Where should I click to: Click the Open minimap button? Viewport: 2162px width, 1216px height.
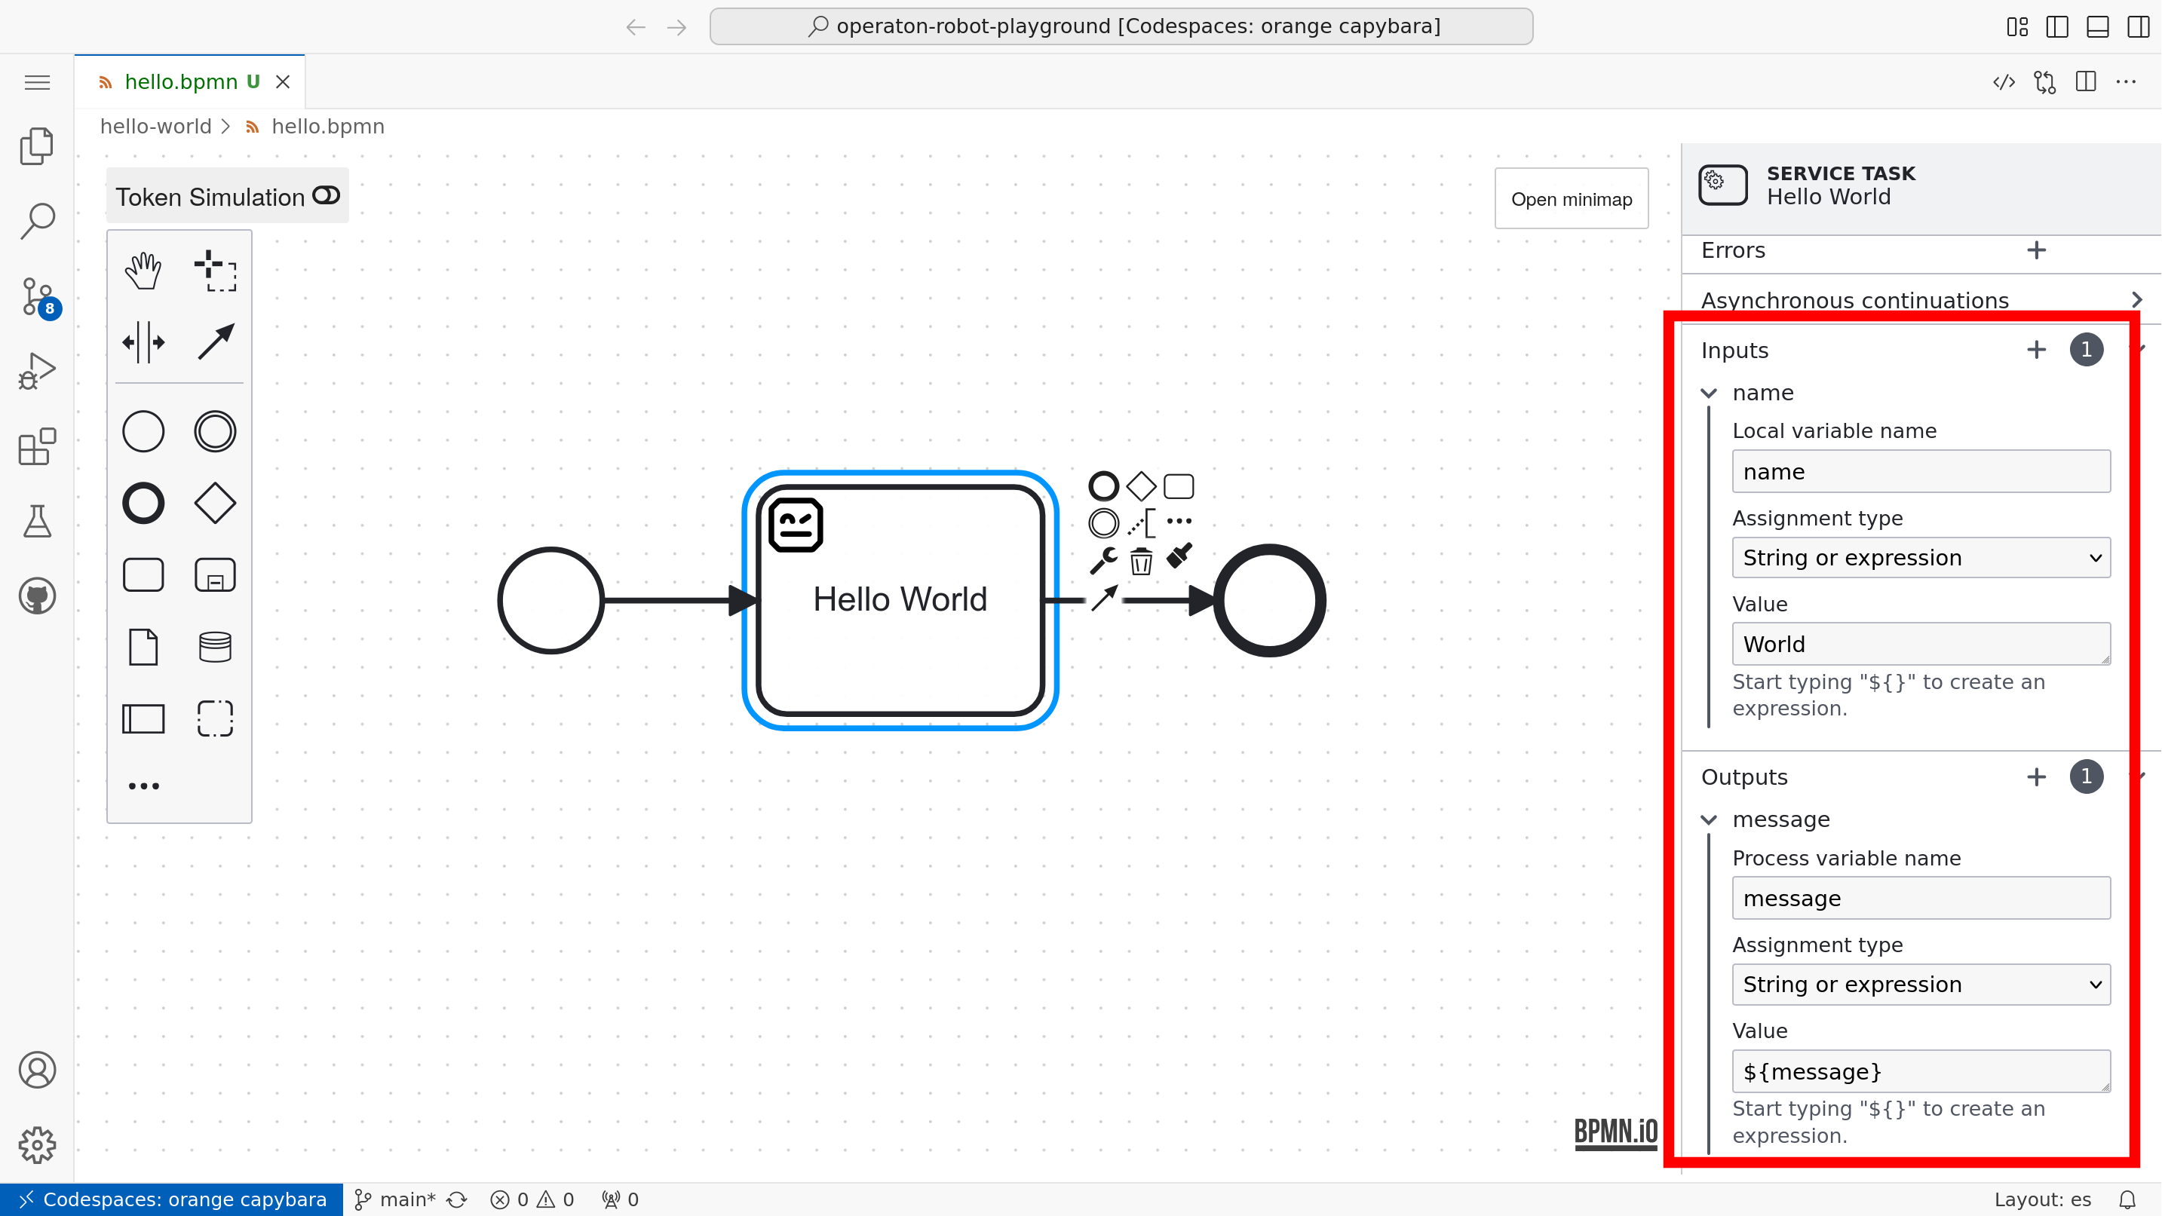(x=1570, y=198)
